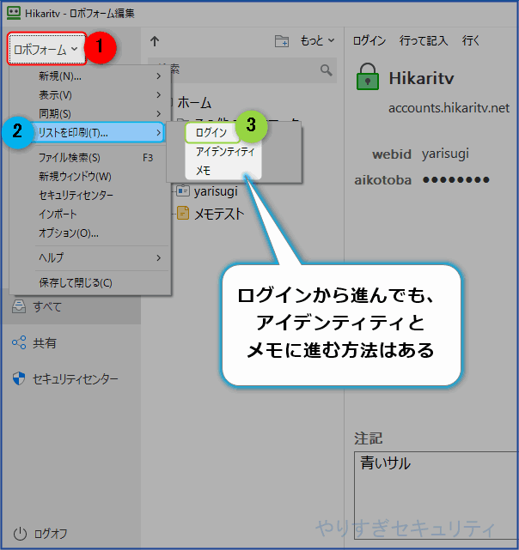
Task: Click ログオフ label in sidebar
Action: [50, 534]
